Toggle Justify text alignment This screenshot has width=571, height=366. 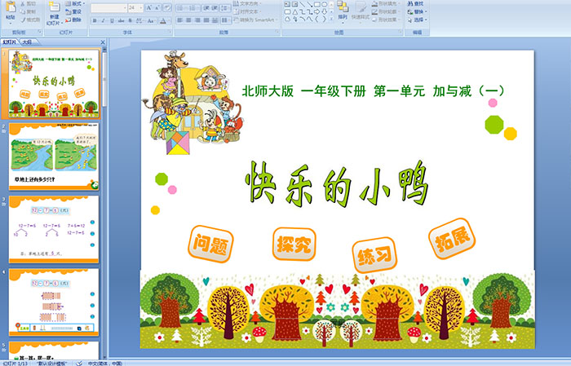[x=206, y=20]
